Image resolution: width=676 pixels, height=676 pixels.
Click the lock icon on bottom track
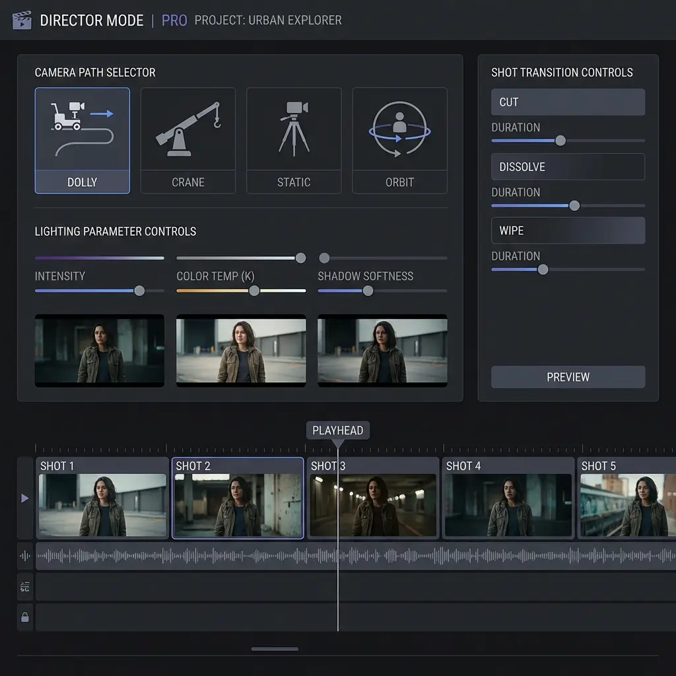click(24, 617)
